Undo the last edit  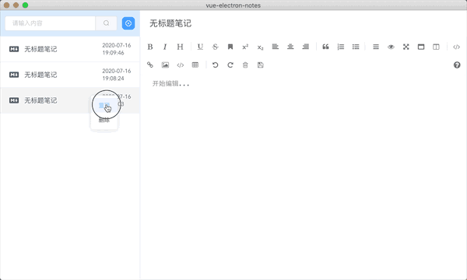[215, 65]
